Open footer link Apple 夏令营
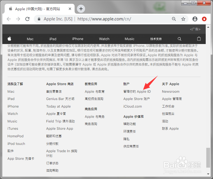 click(56, 114)
